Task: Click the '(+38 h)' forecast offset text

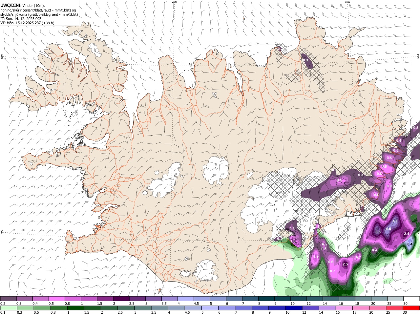Action: point(48,23)
